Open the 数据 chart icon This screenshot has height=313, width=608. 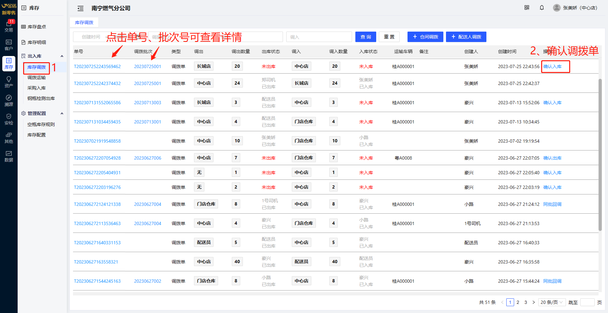[x=9, y=156]
